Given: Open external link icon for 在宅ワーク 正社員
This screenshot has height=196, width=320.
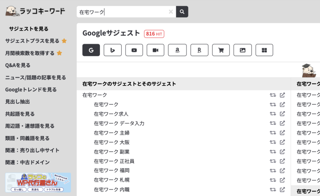Looking at the screenshot, I should (x=282, y=161).
